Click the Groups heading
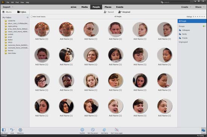 [181, 26]
